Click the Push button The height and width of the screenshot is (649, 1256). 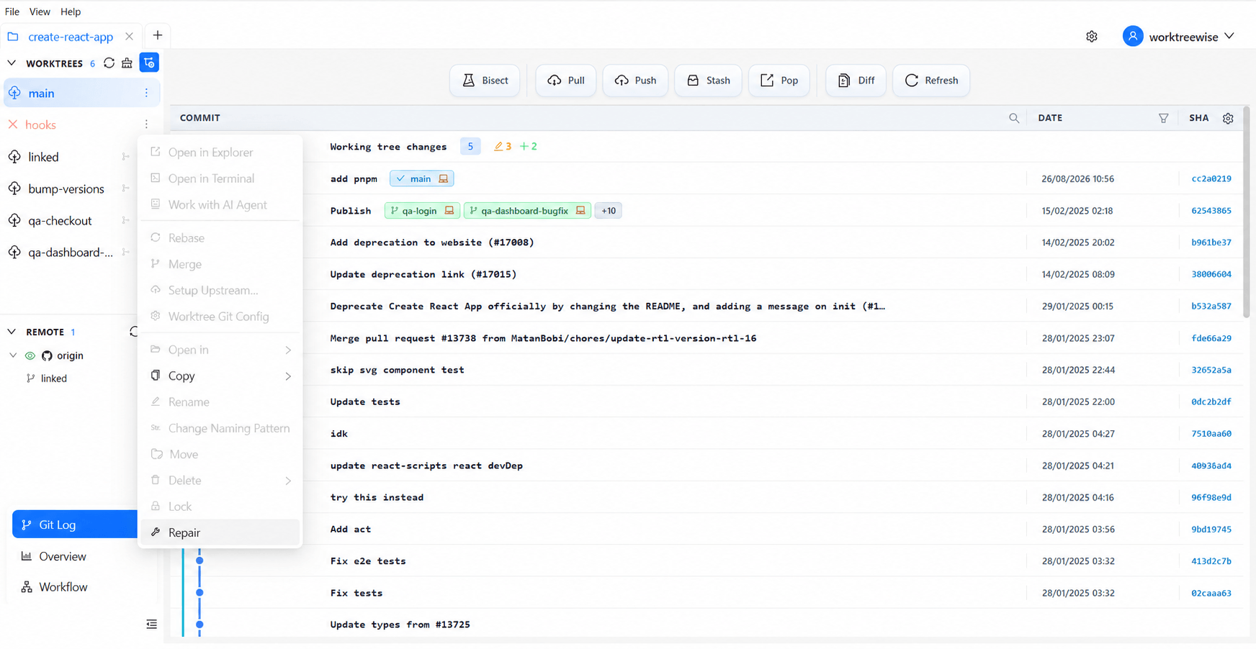pos(636,80)
